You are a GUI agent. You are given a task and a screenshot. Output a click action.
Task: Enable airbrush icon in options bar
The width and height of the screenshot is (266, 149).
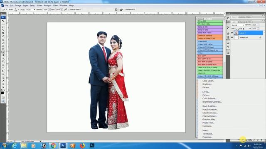tap(66, 10)
